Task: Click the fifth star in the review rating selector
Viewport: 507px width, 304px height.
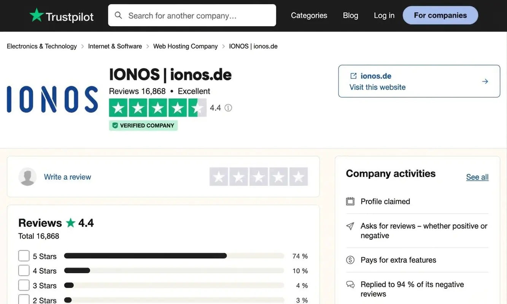Action: click(x=299, y=176)
